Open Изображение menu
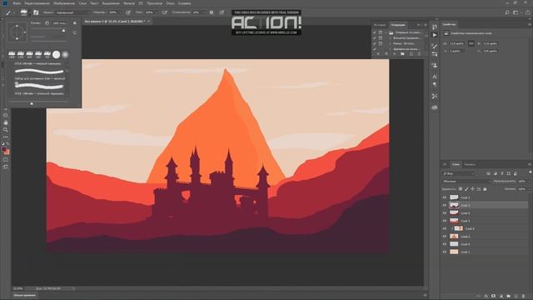This screenshot has height=300, width=533. (64, 3)
